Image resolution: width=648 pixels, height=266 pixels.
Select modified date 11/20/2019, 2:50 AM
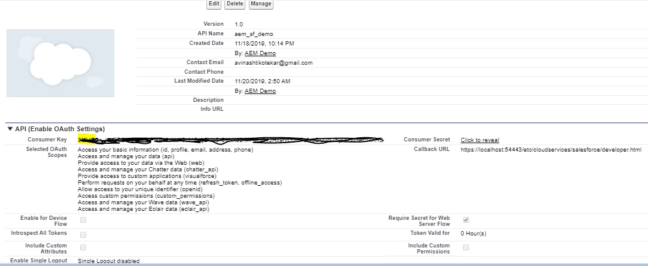point(263,81)
